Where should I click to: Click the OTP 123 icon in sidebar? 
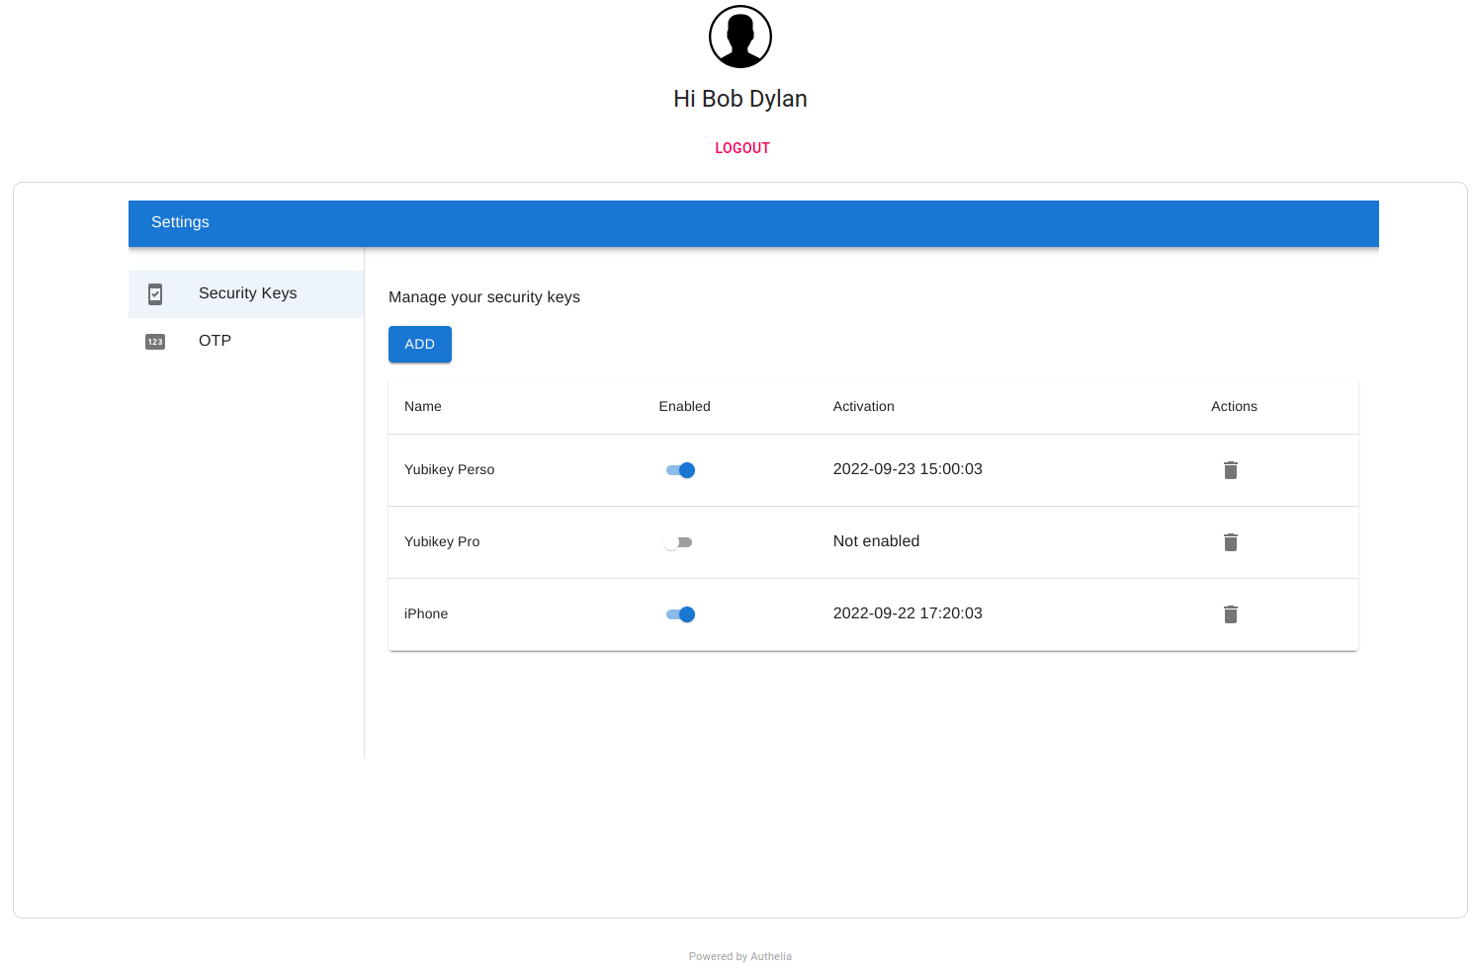[155, 341]
